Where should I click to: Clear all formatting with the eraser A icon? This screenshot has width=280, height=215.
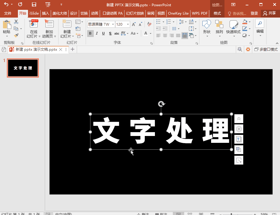(x=149, y=24)
